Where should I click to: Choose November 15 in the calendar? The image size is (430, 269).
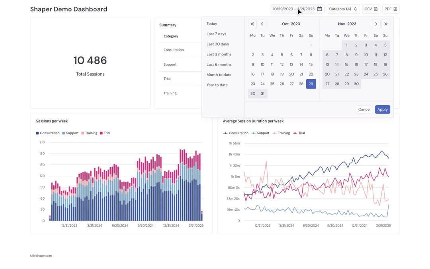point(347,65)
